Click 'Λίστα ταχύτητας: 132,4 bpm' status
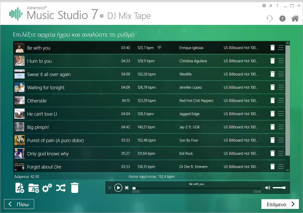The height and width of the screenshot is (213, 303). click(x=151, y=177)
